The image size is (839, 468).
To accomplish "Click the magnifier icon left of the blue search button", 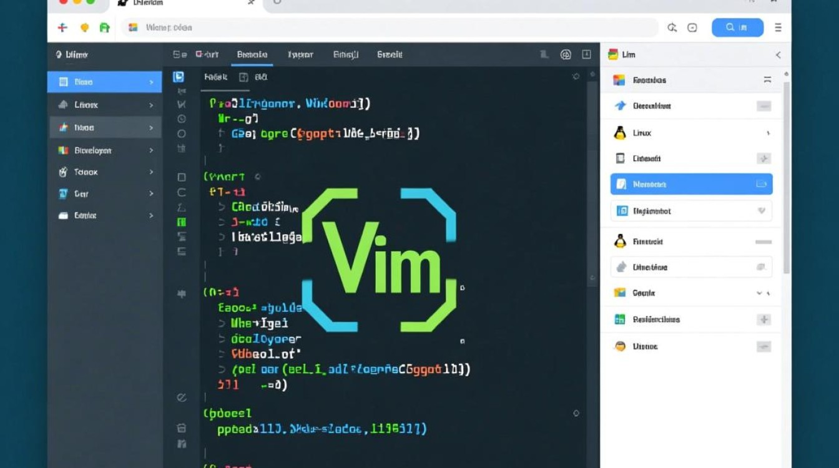I will (672, 27).
